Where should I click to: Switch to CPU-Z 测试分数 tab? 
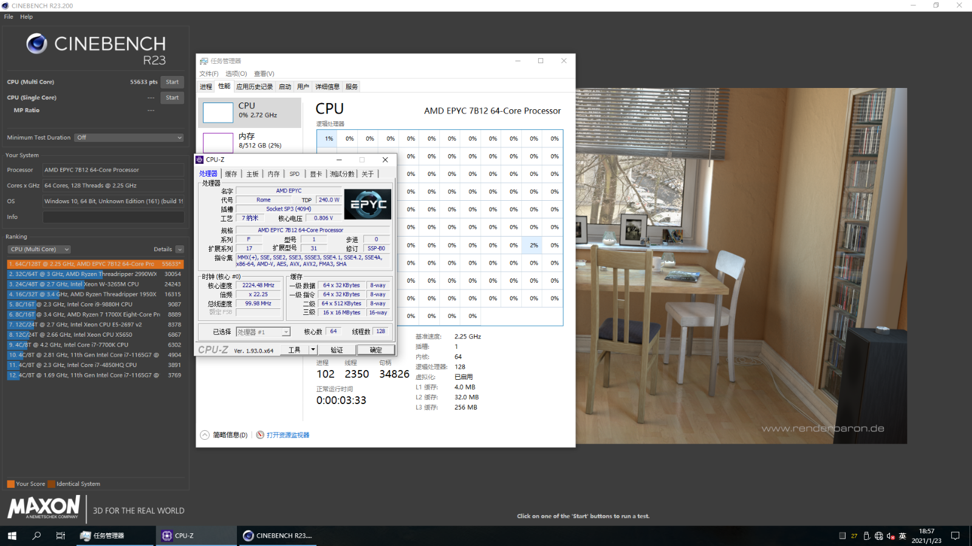click(342, 174)
